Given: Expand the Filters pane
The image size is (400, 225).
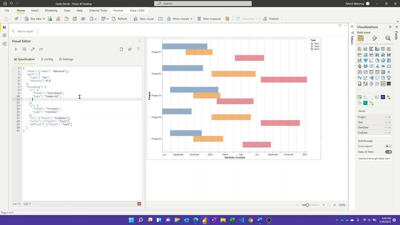Looking at the screenshot, I should tap(352, 27).
